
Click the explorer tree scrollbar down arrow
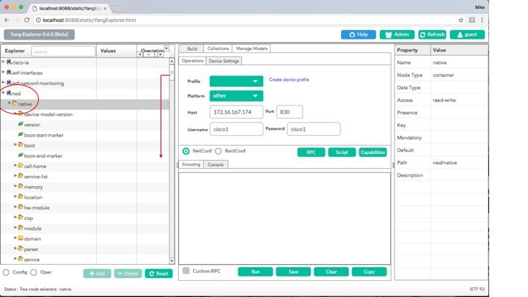point(172,261)
